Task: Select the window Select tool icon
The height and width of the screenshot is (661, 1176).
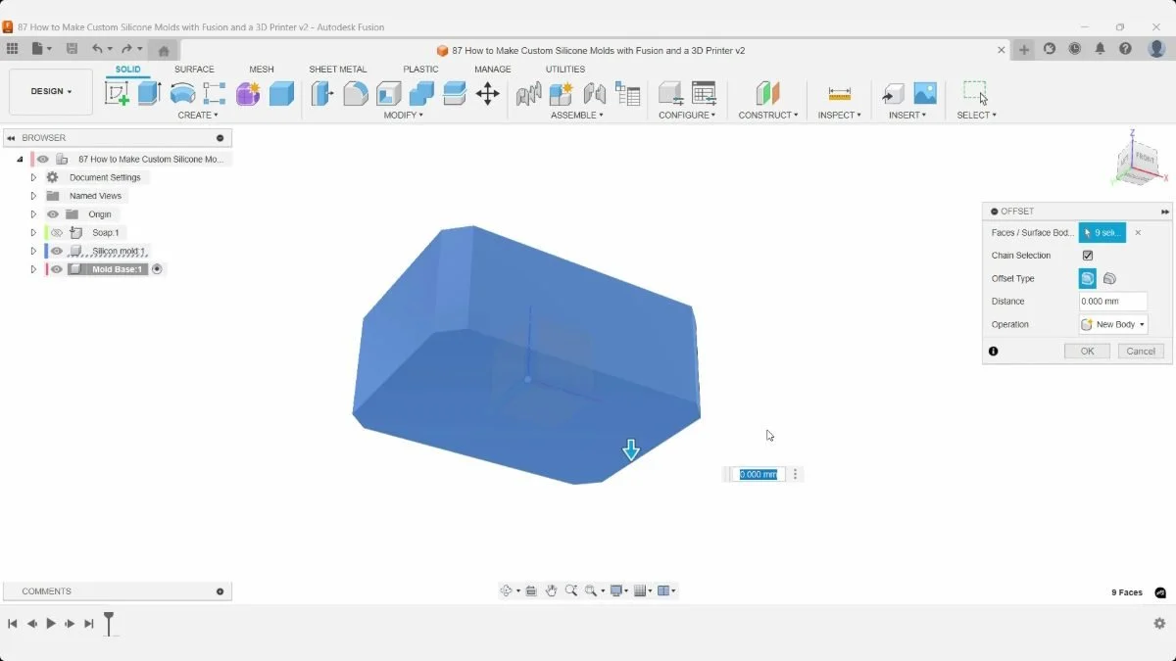Action: (975, 93)
